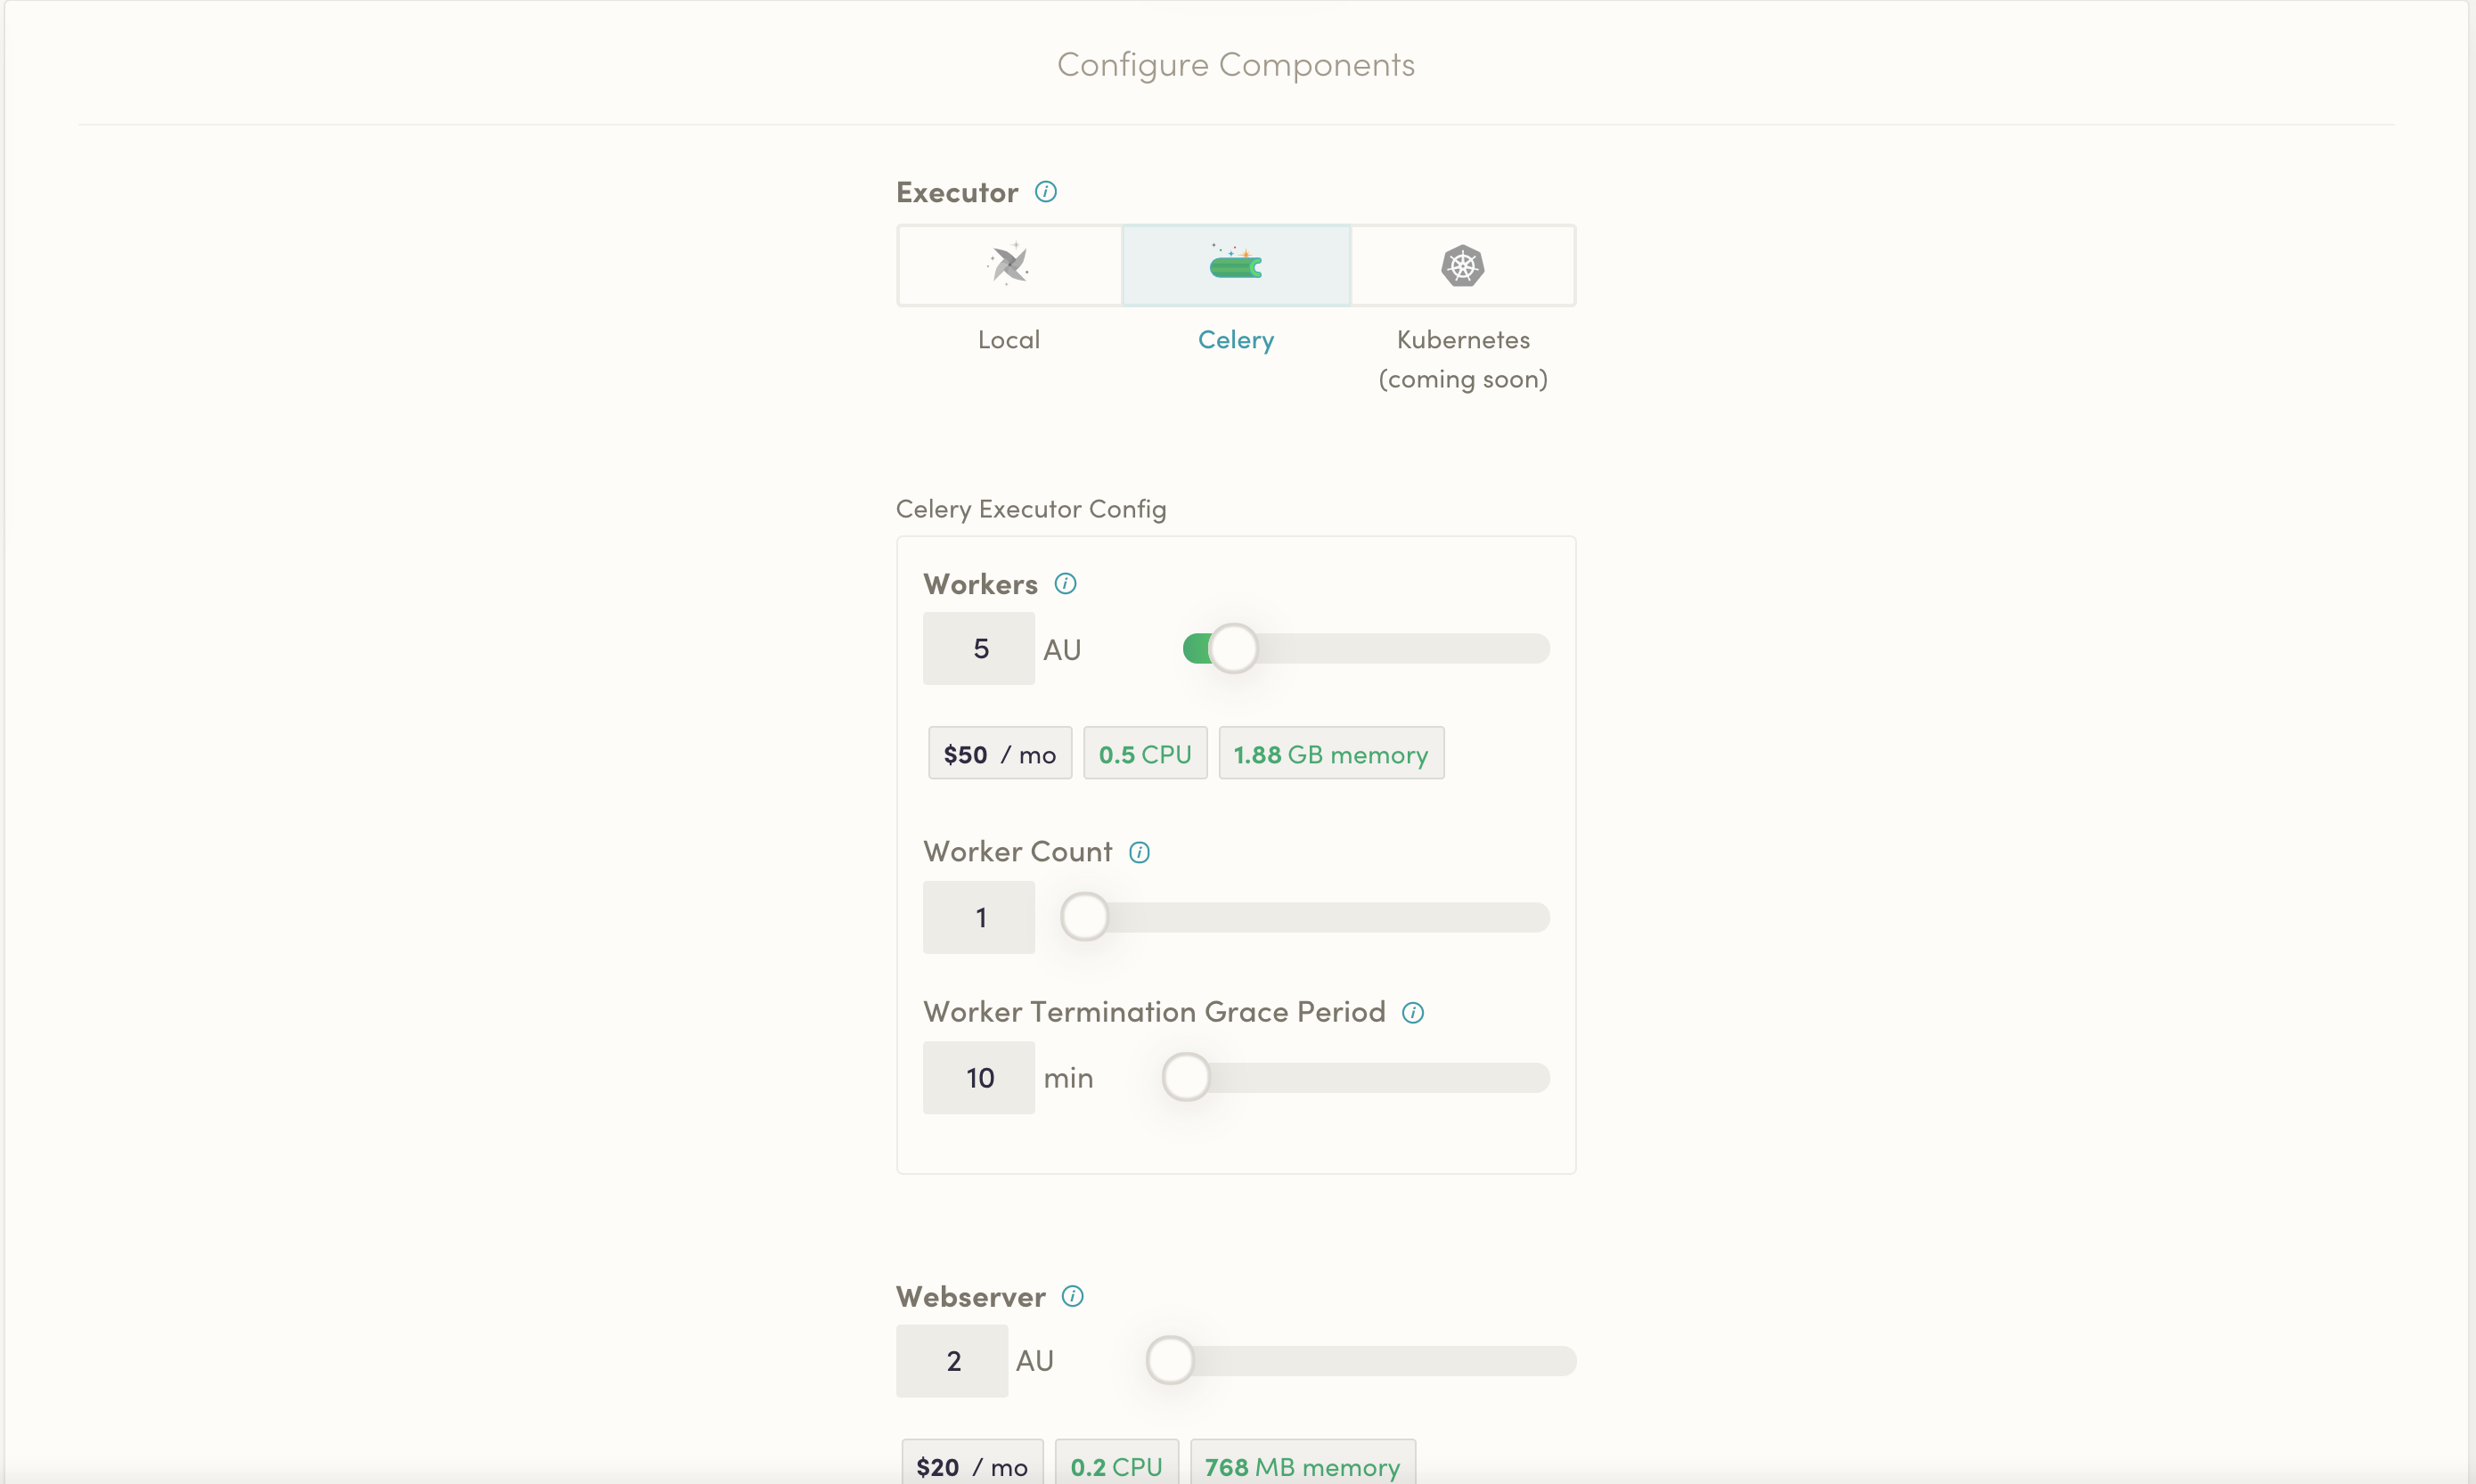Select the Kubernetes executor wheel icon

click(1462, 266)
